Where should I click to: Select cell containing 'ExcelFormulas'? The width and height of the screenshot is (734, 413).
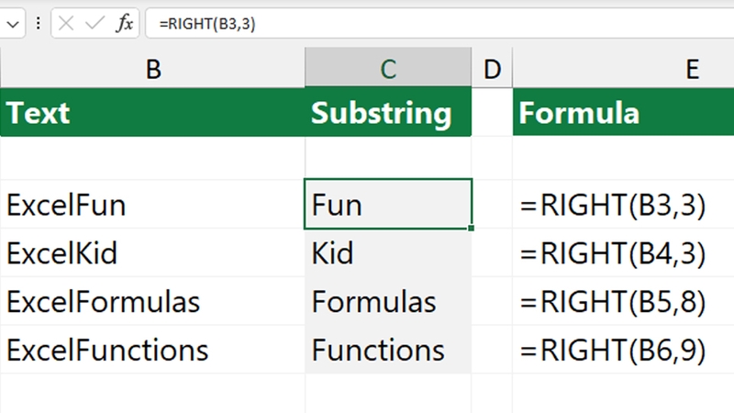[x=152, y=301]
